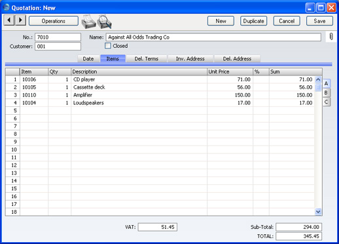Click the Cassette deck description cell
Screen dimensions: 339x244
pos(139,87)
